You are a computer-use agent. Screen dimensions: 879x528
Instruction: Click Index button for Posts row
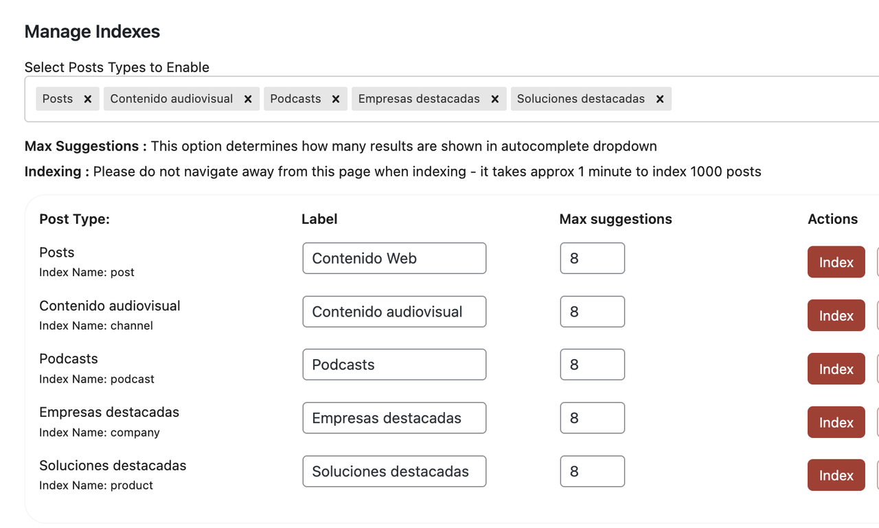coord(836,262)
